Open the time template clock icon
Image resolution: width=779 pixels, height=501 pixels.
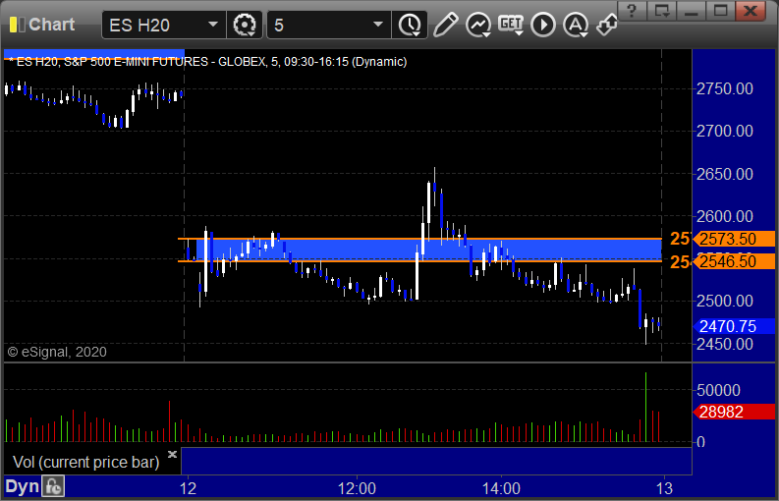pyautogui.click(x=410, y=25)
